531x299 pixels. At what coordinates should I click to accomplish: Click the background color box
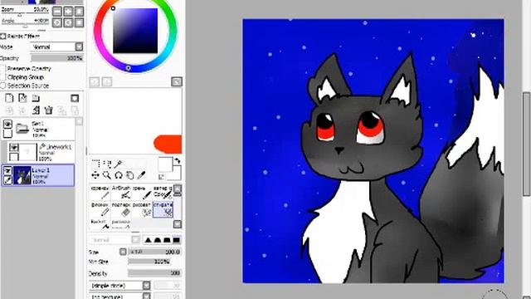click(177, 174)
